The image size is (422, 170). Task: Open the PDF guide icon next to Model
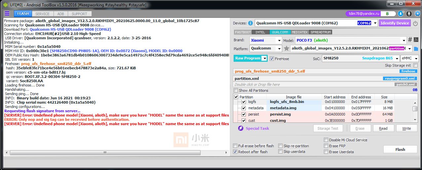[416, 40]
